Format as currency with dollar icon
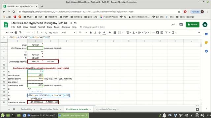The width and height of the screenshot is (211, 118). [x=37, y=32]
